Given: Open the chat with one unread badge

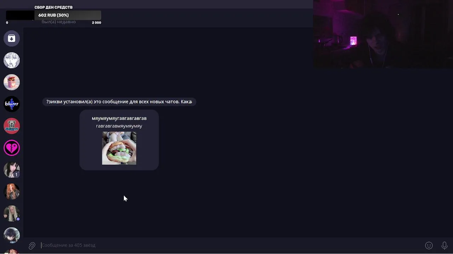Looking at the screenshot, I should coord(12,170).
